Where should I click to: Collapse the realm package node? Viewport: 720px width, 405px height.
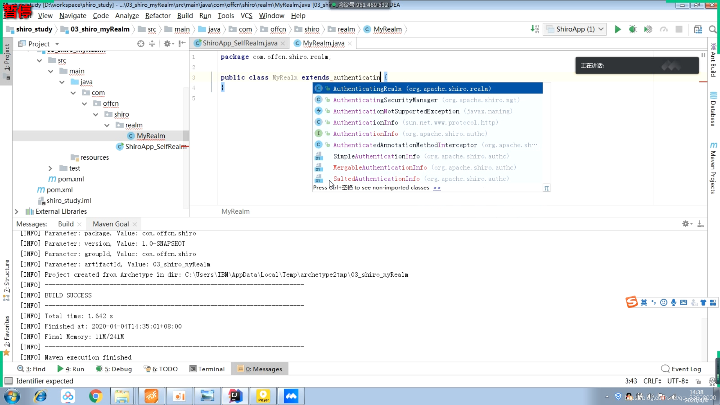tap(107, 125)
